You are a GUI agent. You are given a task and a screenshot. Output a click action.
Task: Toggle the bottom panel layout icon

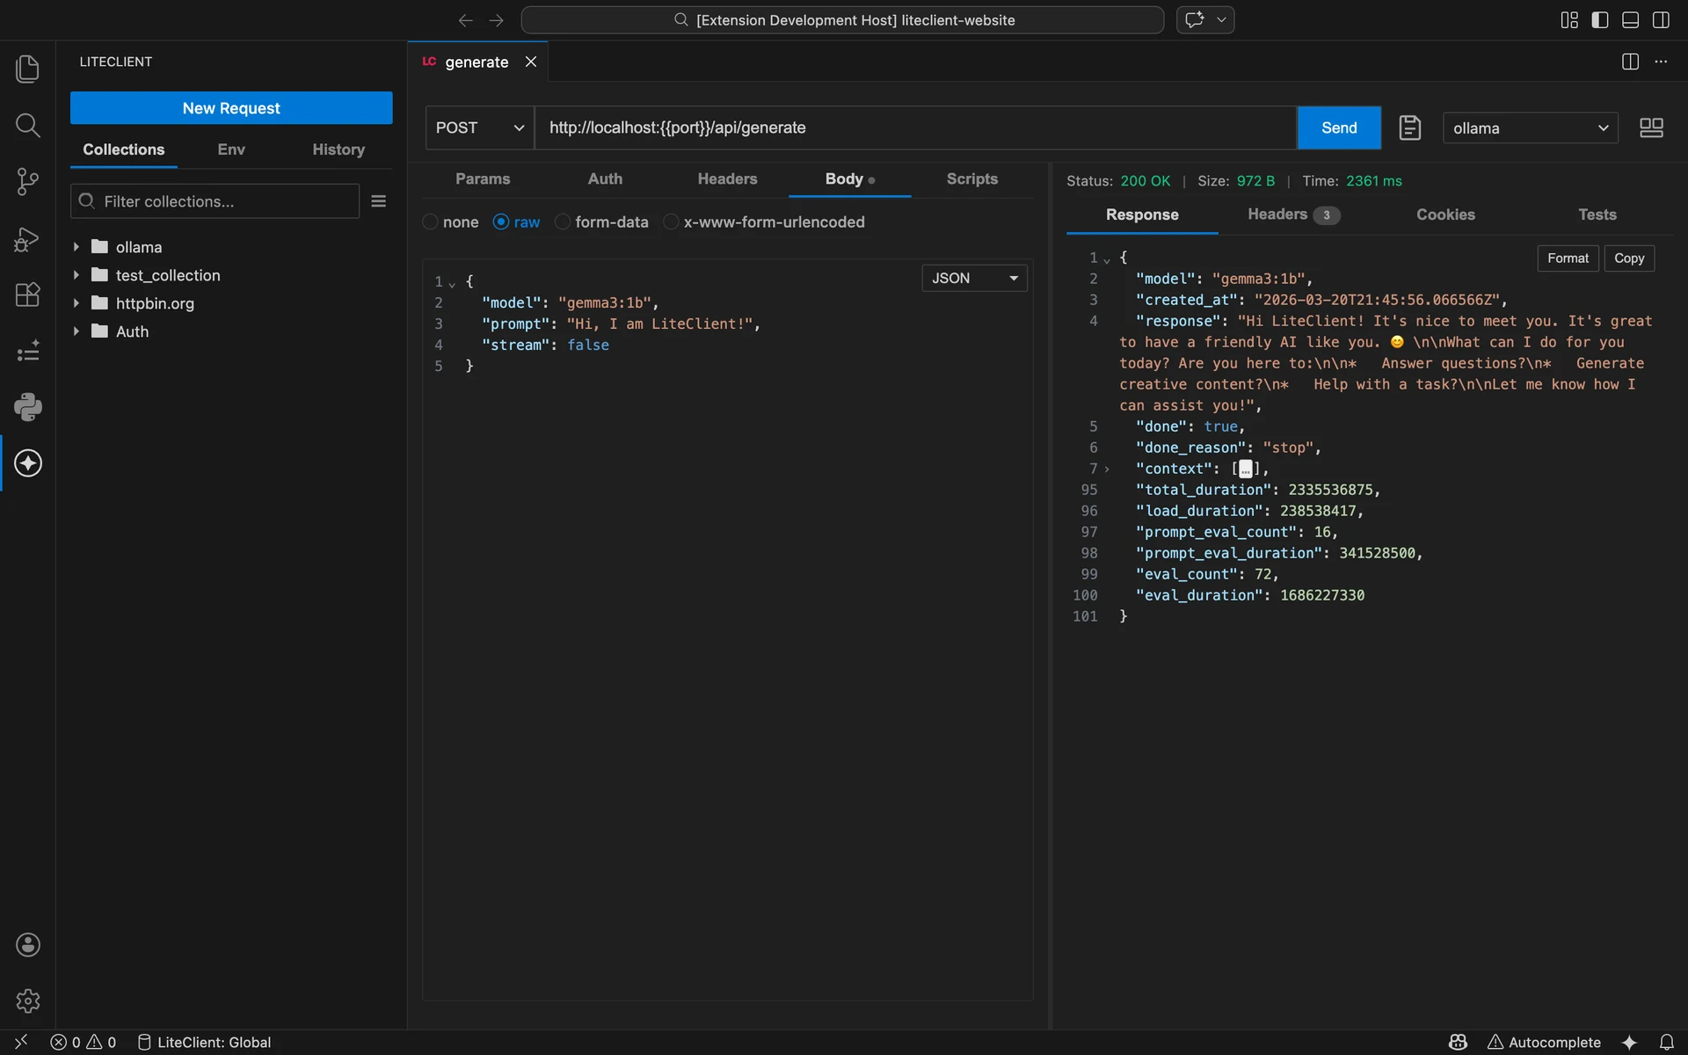point(1631,20)
